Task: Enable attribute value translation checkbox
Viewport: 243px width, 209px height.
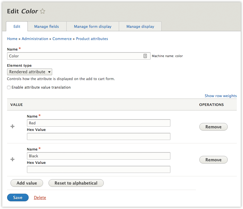Action: (9, 87)
